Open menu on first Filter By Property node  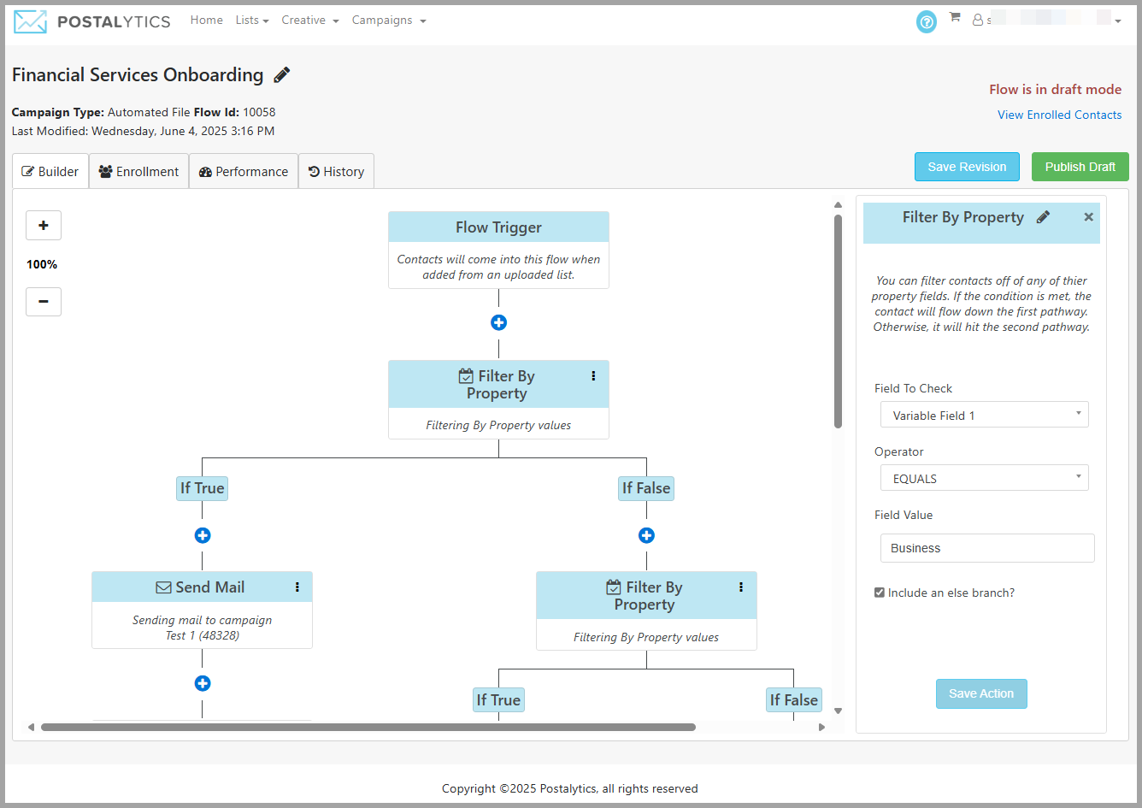click(x=593, y=376)
